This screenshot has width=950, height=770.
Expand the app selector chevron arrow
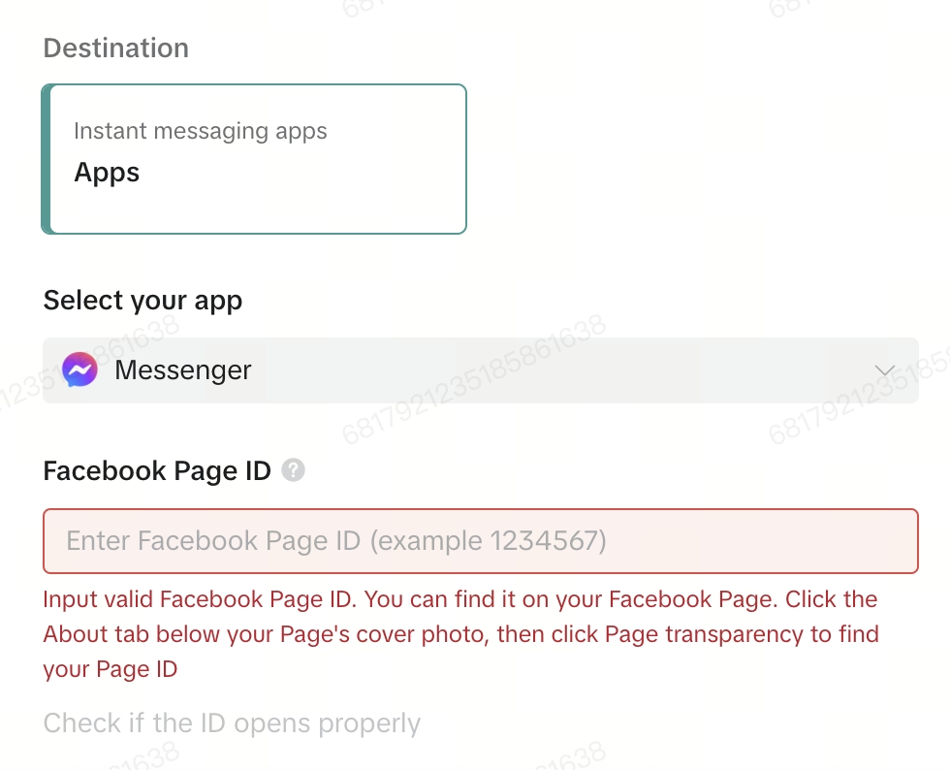tap(884, 370)
